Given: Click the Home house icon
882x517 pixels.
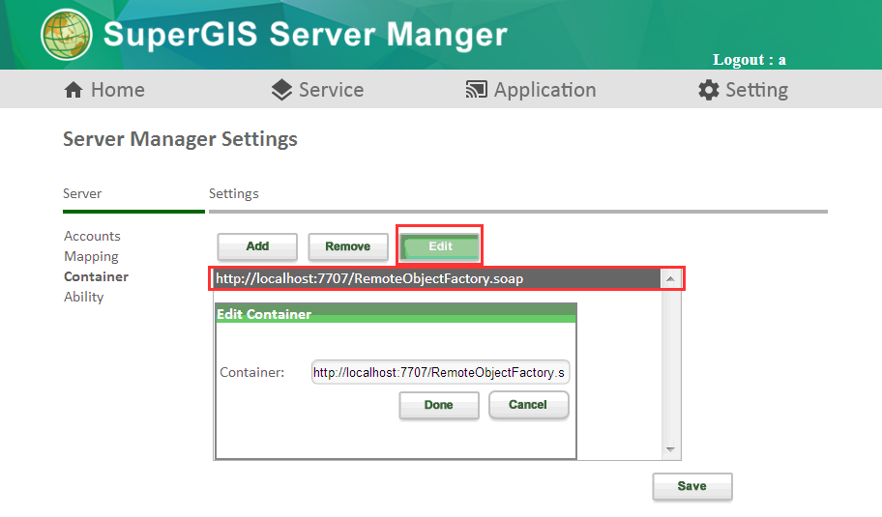Looking at the screenshot, I should 73,90.
